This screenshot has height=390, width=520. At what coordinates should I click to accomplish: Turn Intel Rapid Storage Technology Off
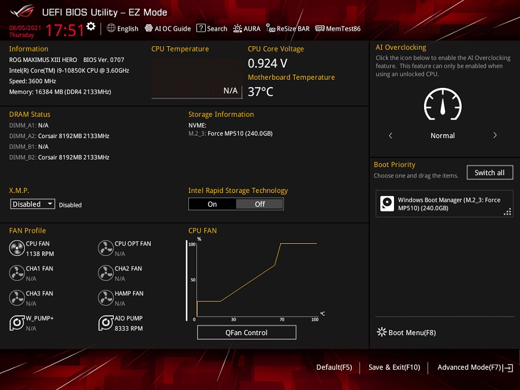(x=259, y=204)
